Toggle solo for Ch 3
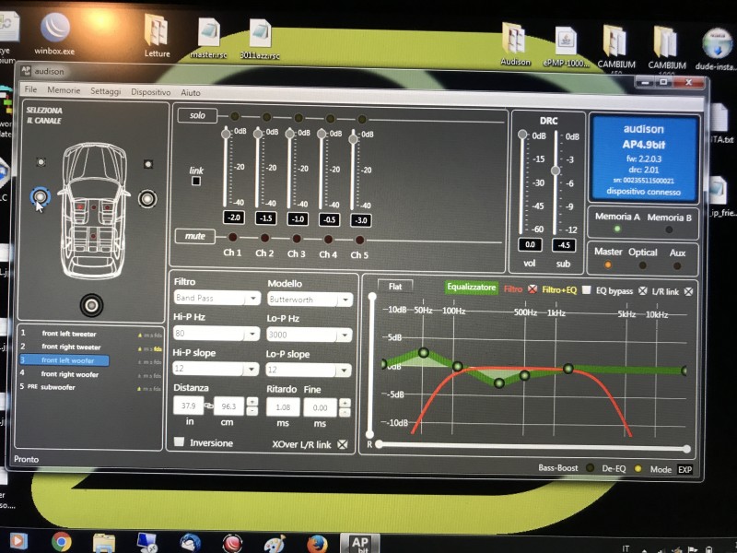Viewport: 737px width, 553px height. tap(298, 118)
